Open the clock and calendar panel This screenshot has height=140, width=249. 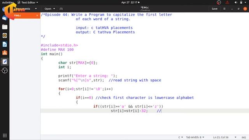click(130, 2)
